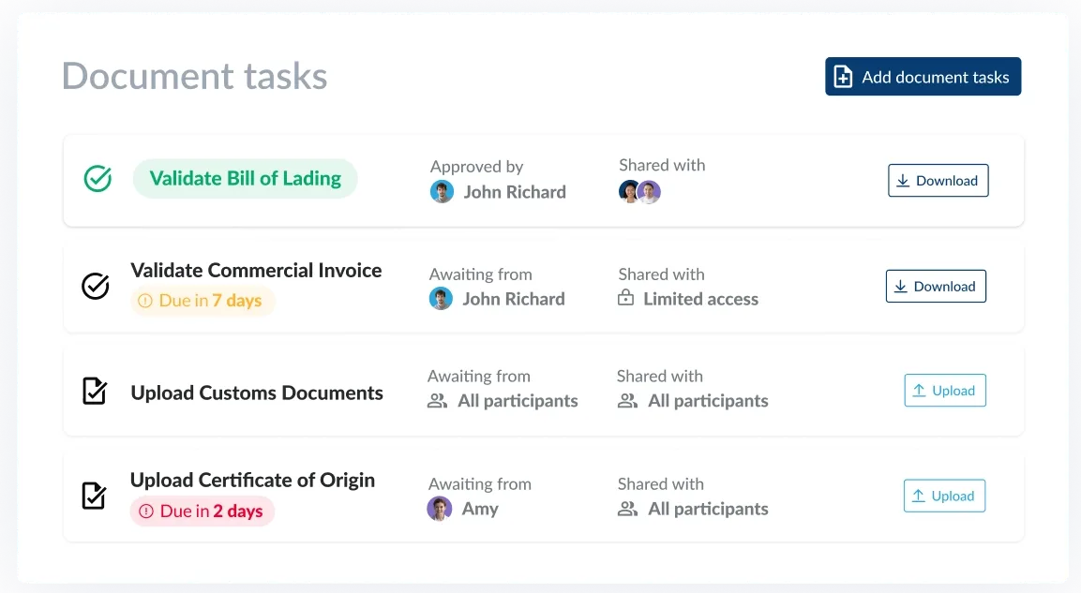Click the people icon under Shared with for Customs Documents
1081x593 pixels.
tap(627, 401)
